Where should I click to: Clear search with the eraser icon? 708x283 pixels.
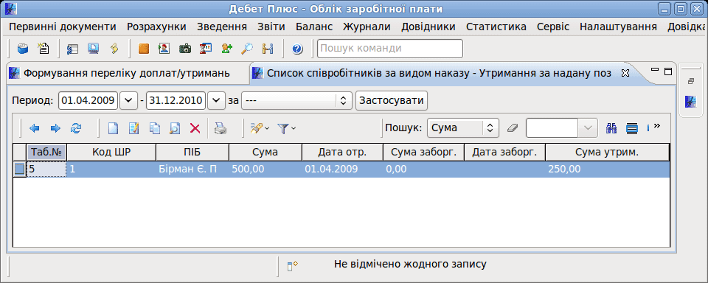(x=513, y=128)
